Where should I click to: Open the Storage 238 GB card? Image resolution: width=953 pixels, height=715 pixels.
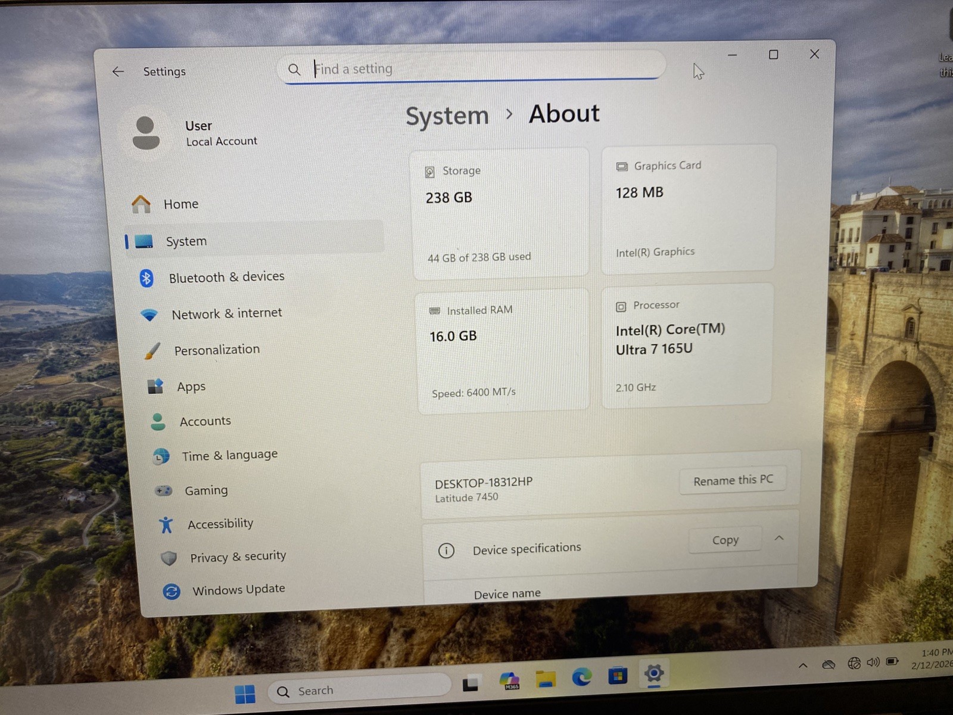(500, 213)
